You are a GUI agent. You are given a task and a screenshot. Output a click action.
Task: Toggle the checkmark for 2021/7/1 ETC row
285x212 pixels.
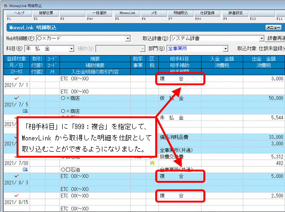click(x=17, y=78)
